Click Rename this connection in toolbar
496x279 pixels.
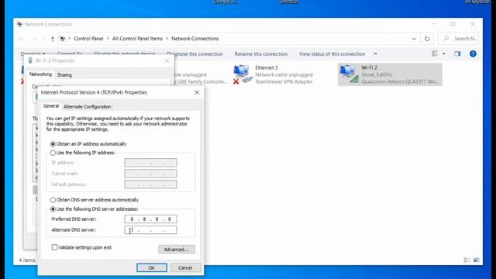tap(261, 54)
